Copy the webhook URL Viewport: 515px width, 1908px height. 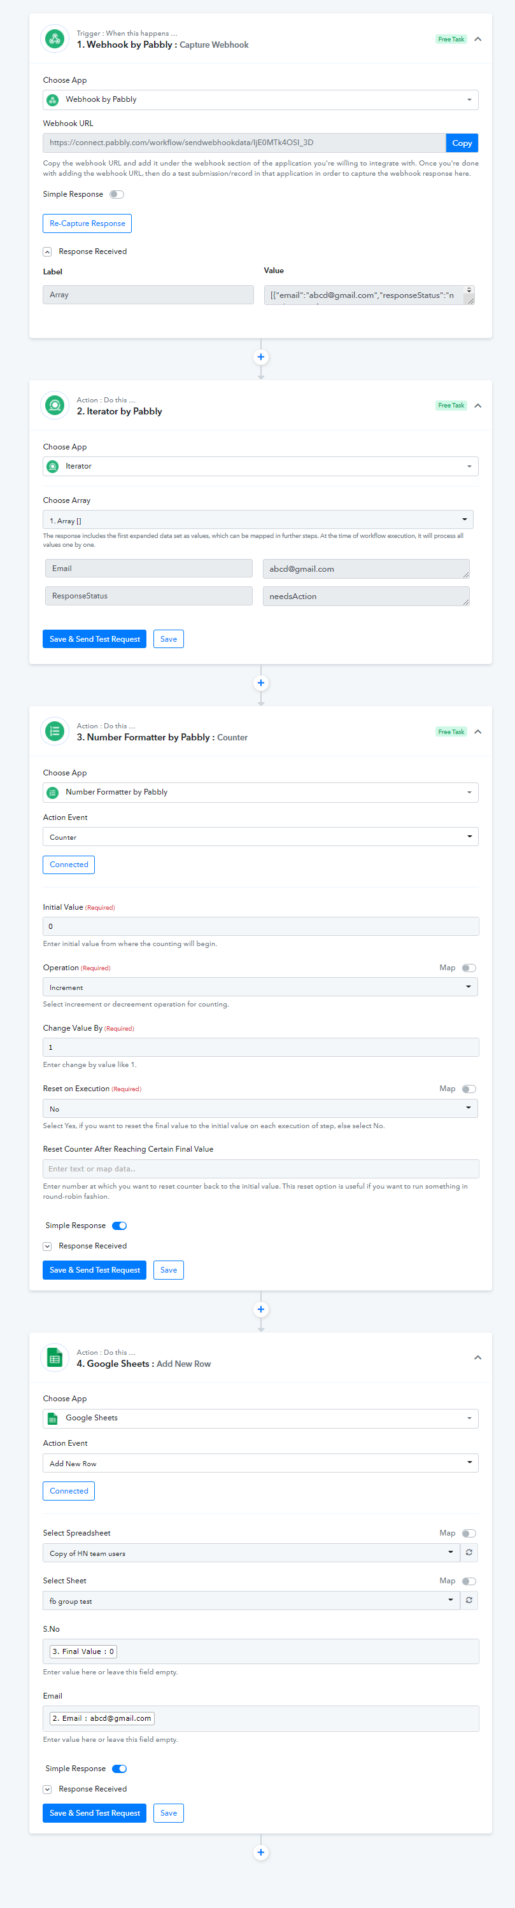pyautogui.click(x=462, y=143)
